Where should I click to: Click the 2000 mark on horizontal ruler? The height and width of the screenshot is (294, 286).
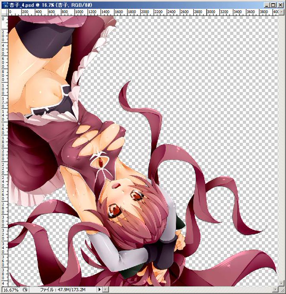145,12
